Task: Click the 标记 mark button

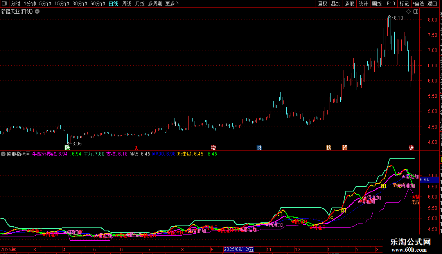Action: tap(404, 4)
